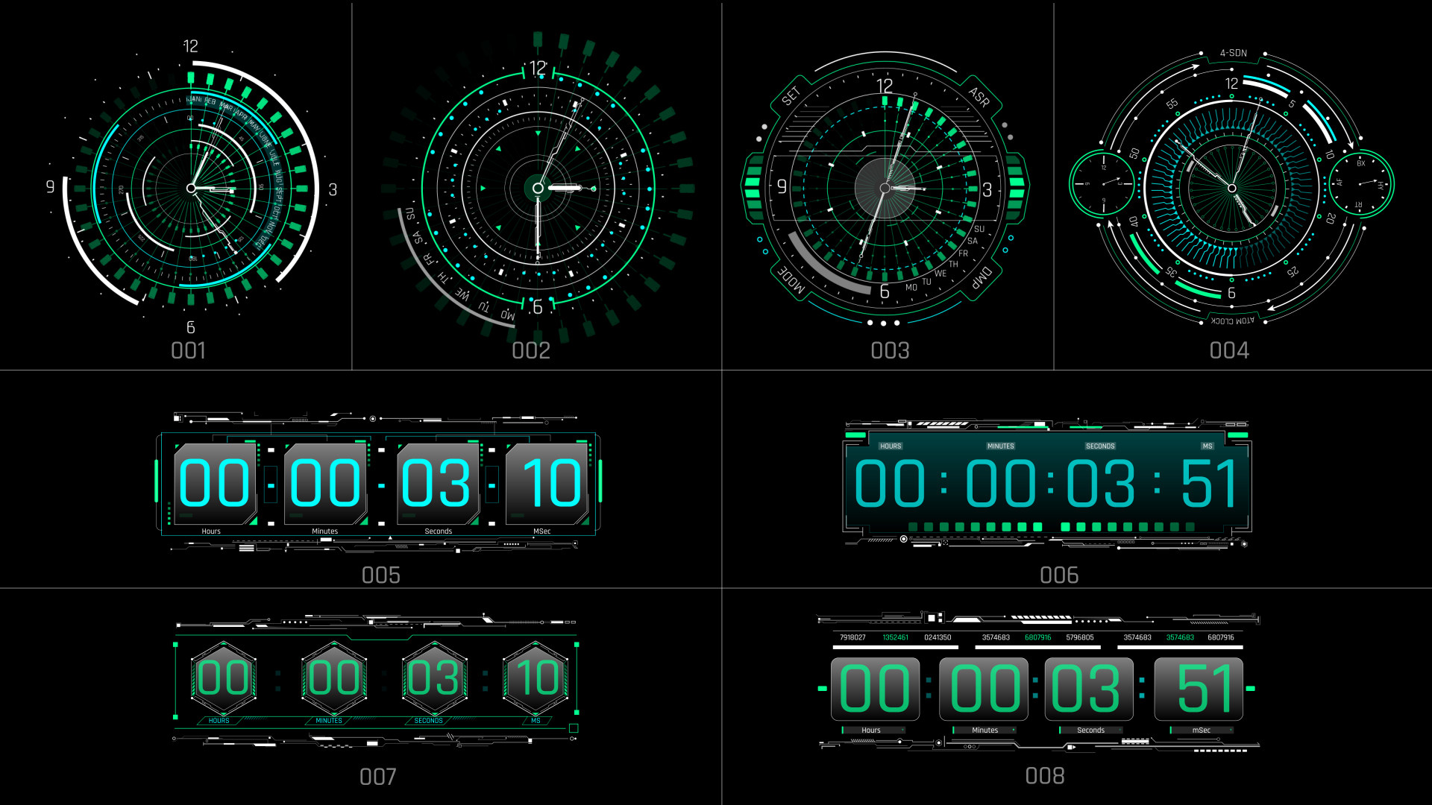The height and width of the screenshot is (805, 1432).
Task: Click the 12 marker on clock 001
Action: point(190,46)
